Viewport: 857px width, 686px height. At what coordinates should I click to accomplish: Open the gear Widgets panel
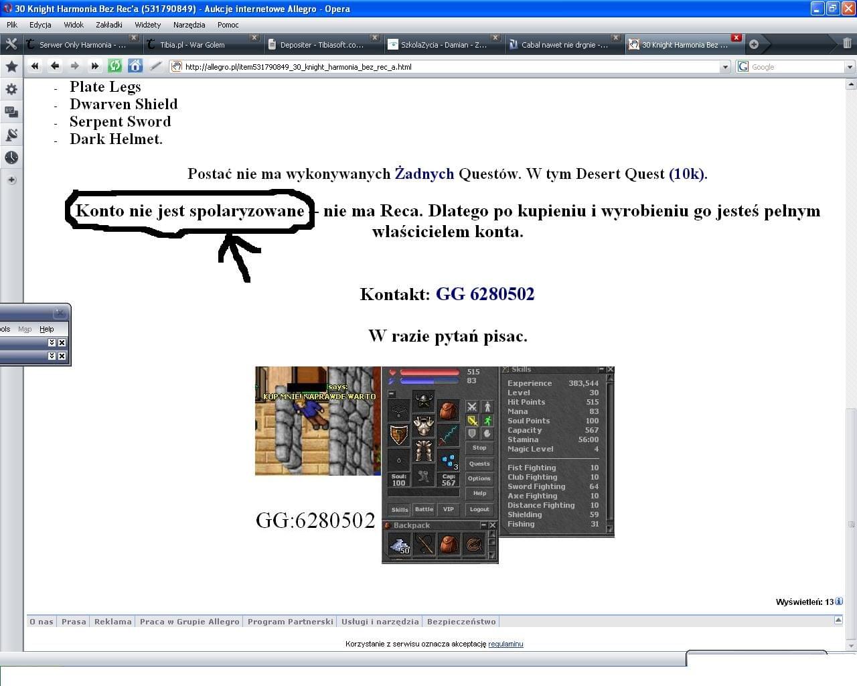(x=11, y=89)
